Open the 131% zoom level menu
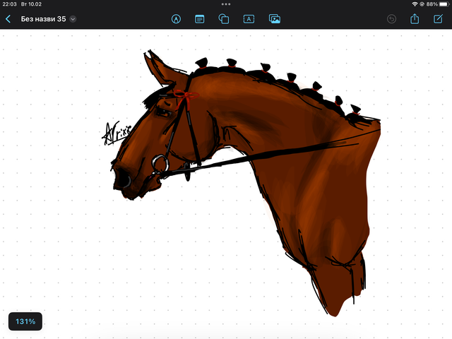Screen dimensions: 452x339 (x=25, y=321)
